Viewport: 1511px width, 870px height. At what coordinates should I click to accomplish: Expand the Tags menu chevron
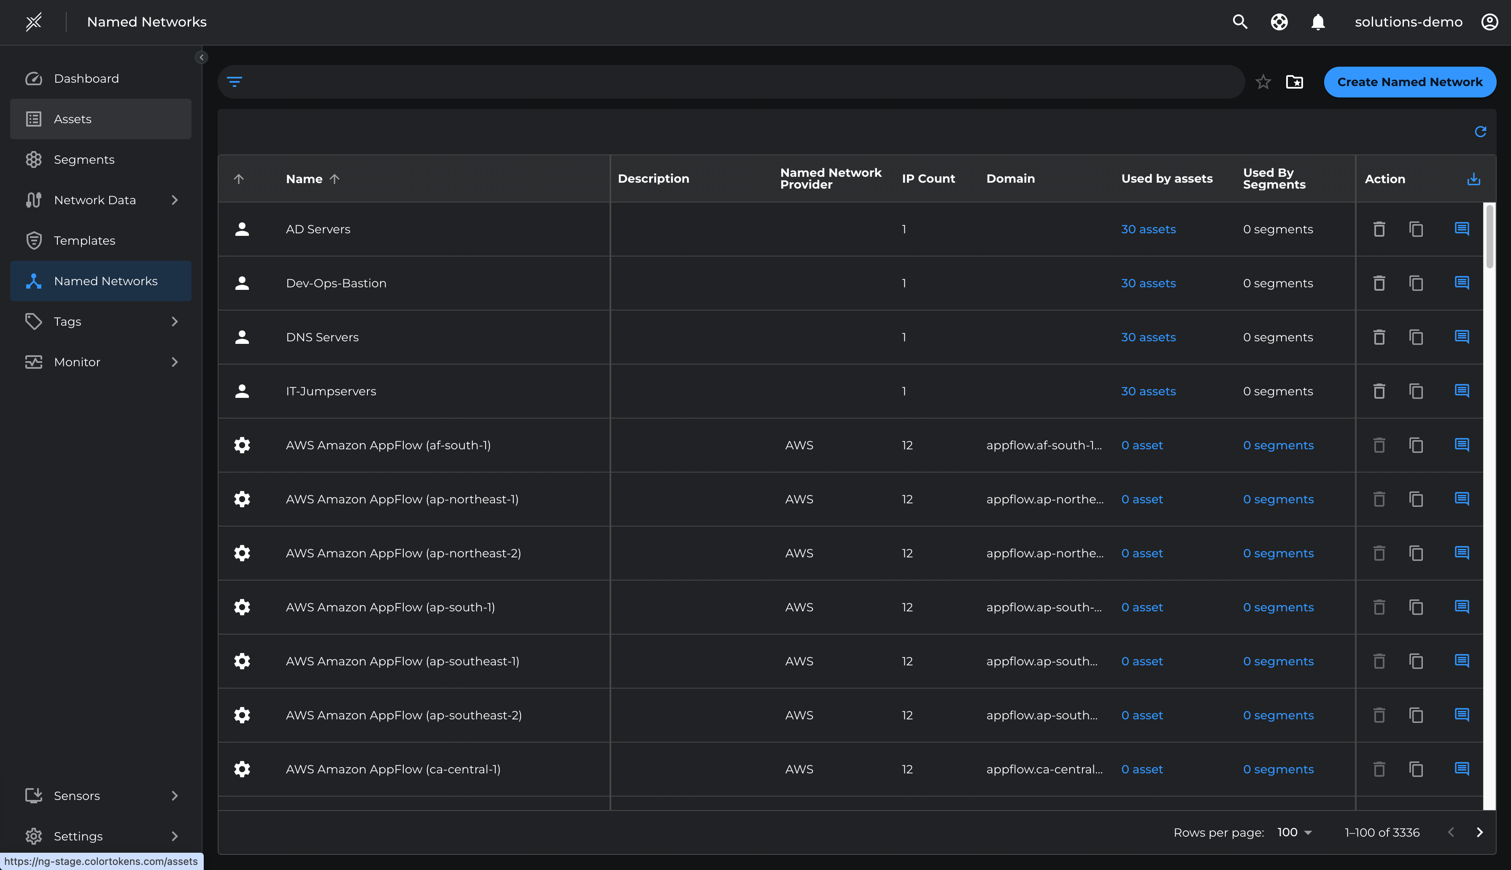click(x=174, y=322)
